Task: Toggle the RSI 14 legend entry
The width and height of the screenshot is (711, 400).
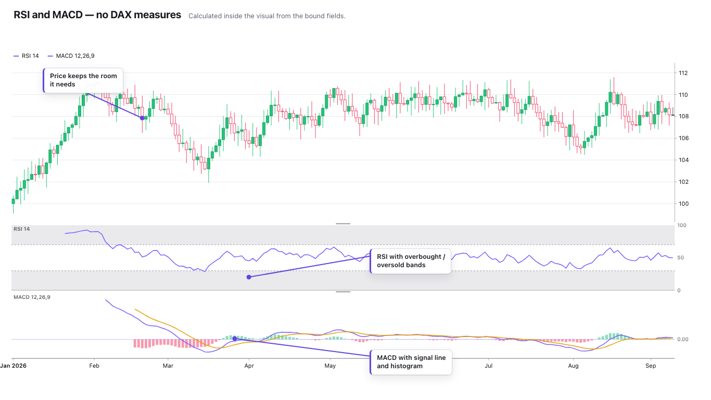Action: tap(26, 56)
